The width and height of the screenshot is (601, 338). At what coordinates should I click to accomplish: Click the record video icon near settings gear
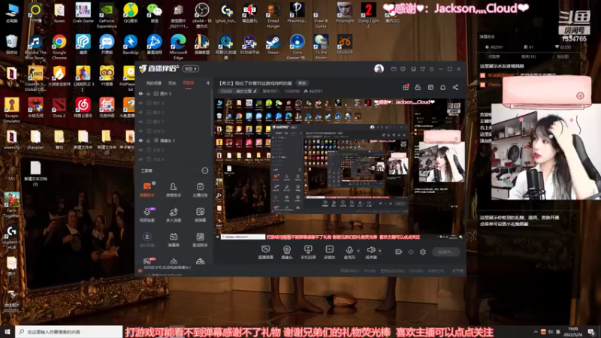pyautogui.click(x=398, y=252)
